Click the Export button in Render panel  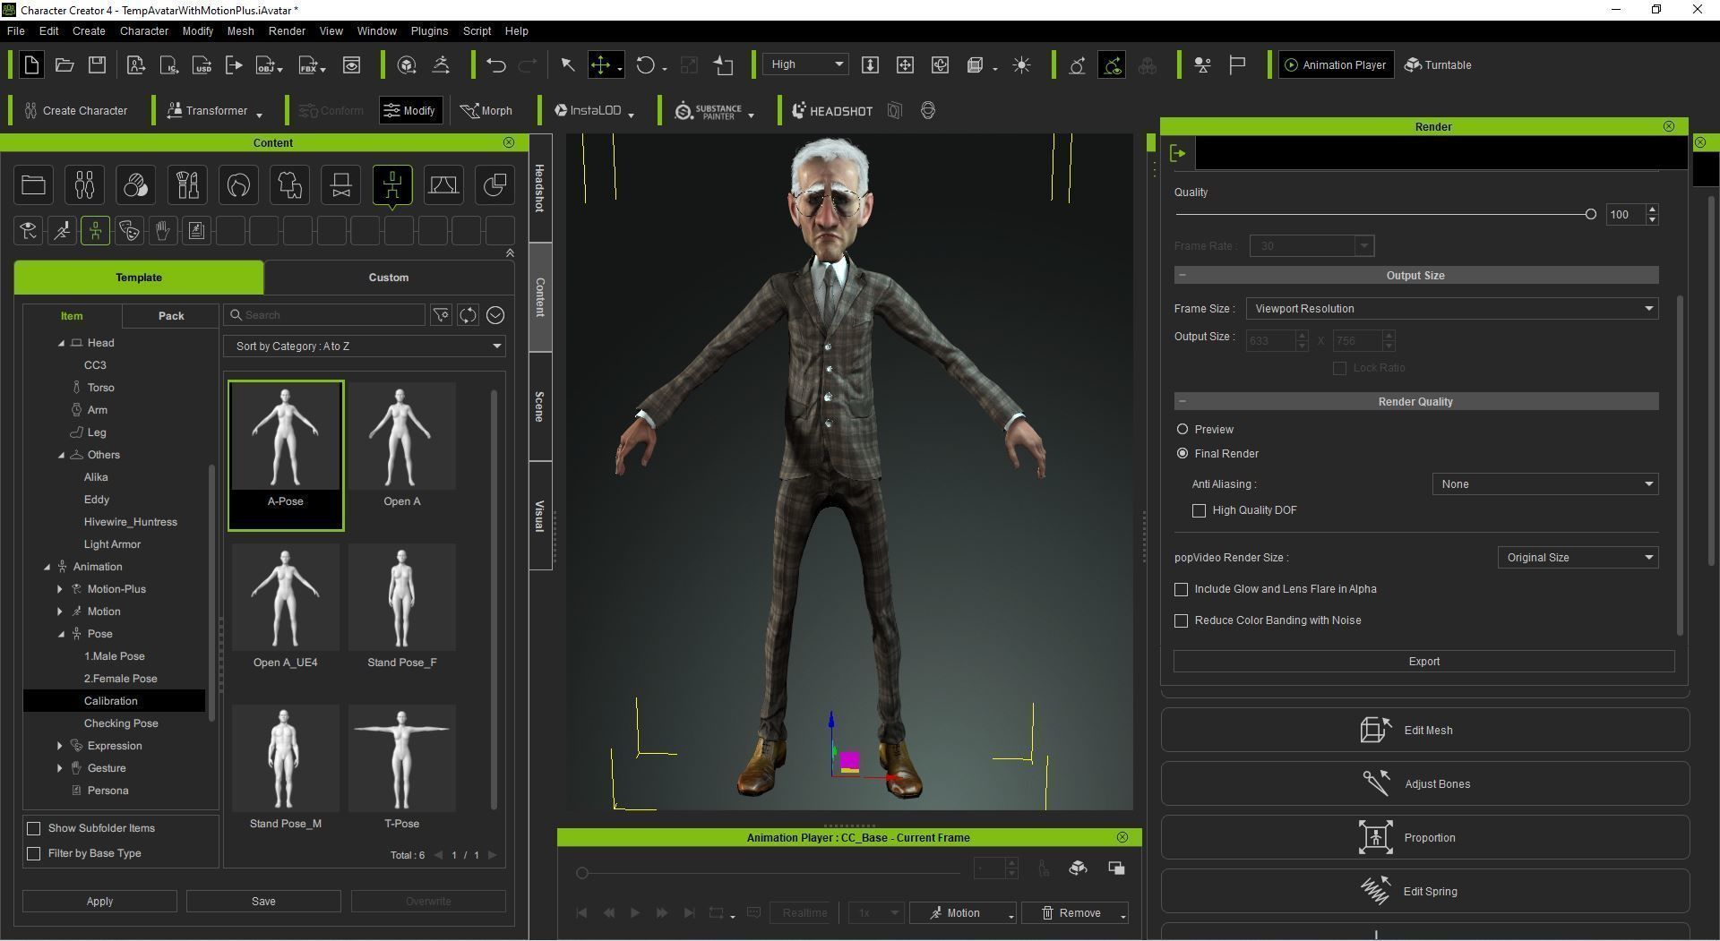(1424, 662)
